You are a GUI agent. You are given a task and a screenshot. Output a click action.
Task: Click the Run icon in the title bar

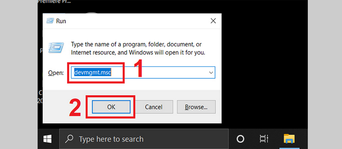pyautogui.click(x=50, y=21)
